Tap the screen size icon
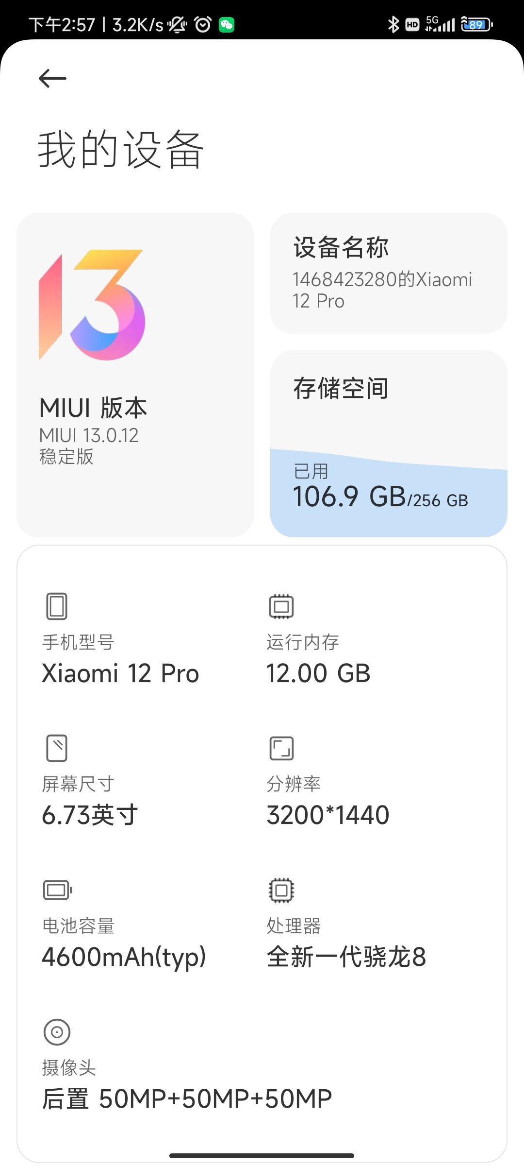Viewport: 524px width, 1166px height. coord(57,748)
